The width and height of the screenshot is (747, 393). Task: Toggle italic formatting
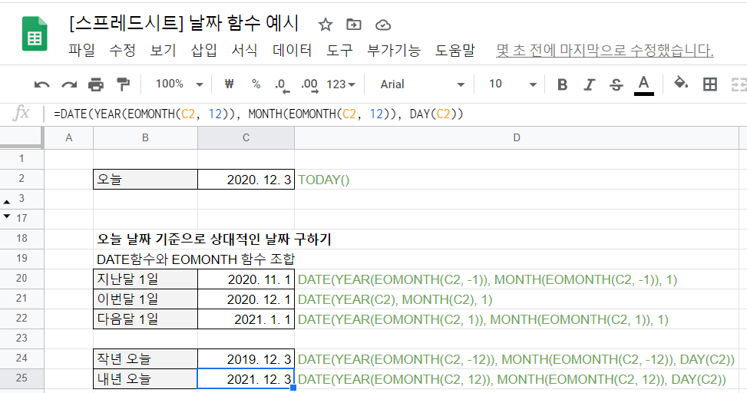pos(589,84)
